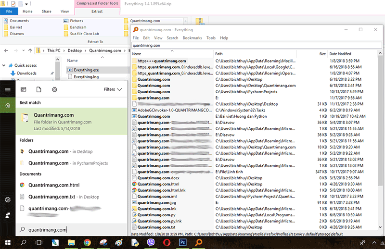This screenshot has width=385, height=249.
Task: Sort Everything results by Name column
Action: pos(172,54)
